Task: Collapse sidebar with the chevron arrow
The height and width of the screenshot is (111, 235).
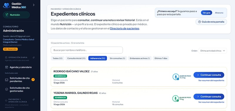Action: coord(33,5)
